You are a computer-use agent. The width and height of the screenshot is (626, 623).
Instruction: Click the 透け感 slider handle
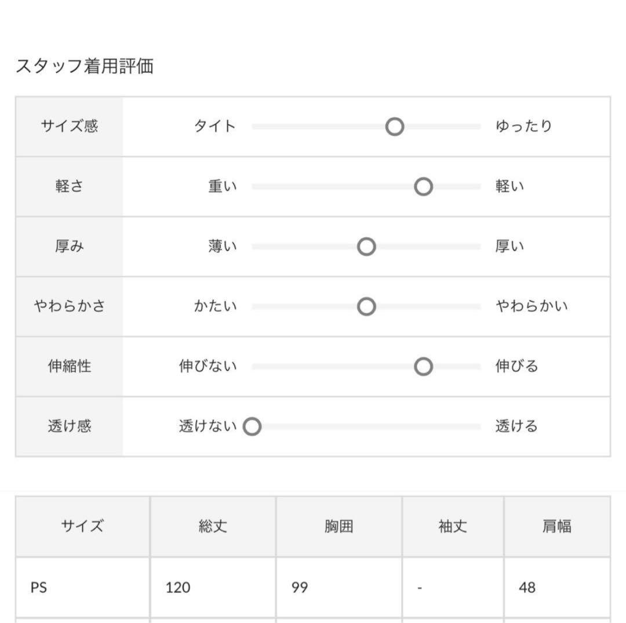coord(252,426)
